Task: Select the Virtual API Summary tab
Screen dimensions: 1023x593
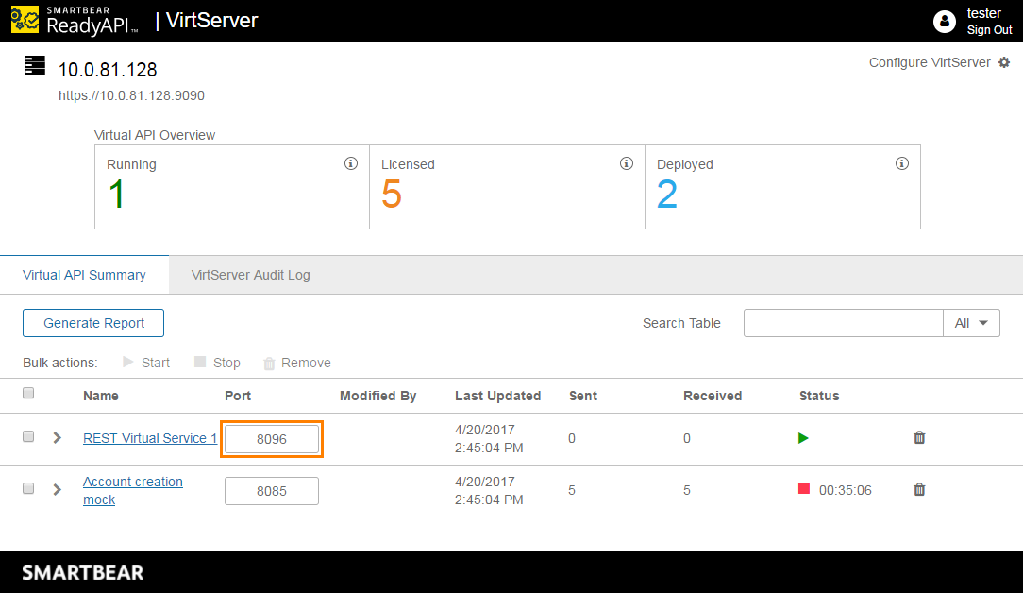Action: (84, 274)
